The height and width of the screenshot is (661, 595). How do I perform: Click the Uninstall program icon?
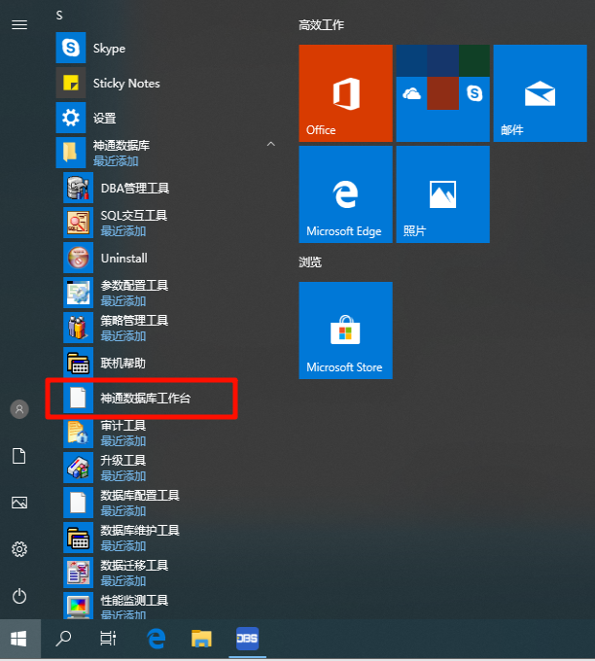78,258
